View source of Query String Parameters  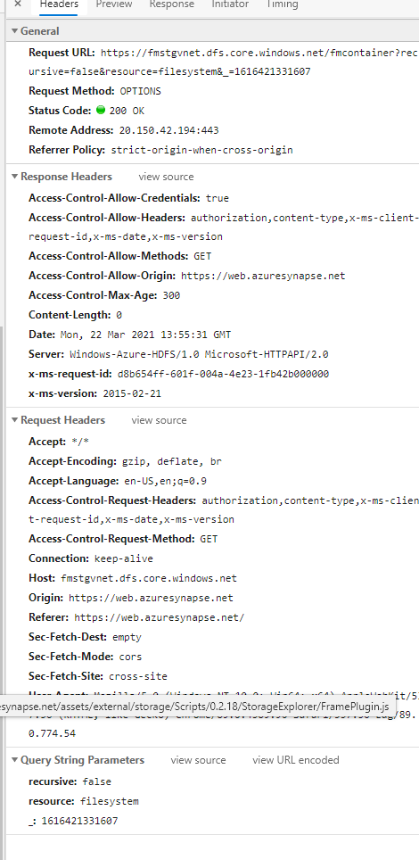(198, 760)
